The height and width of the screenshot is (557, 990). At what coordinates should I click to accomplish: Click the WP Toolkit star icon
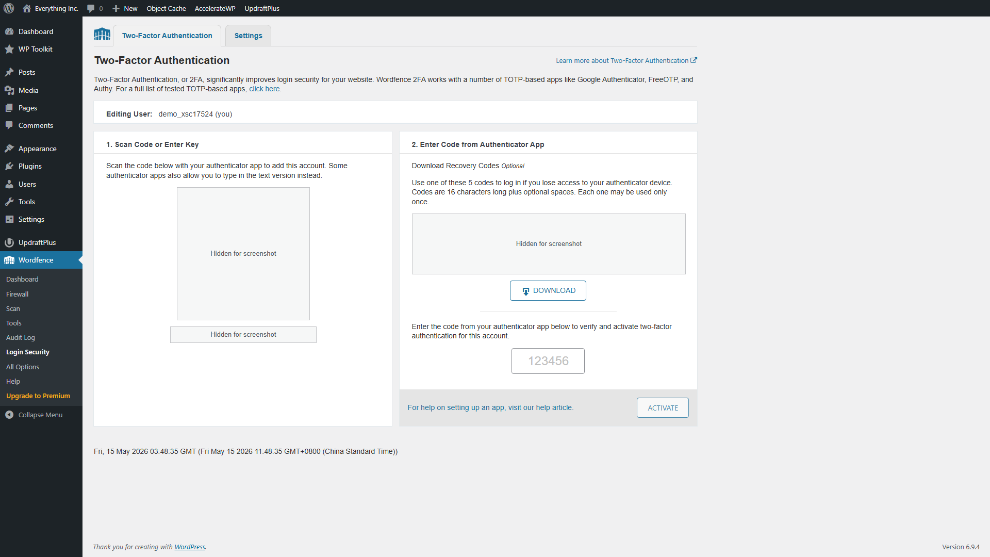(x=9, y=49)
